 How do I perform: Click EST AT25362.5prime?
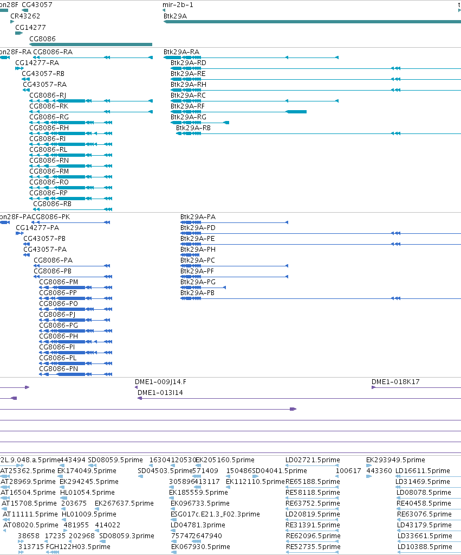tap(28, 471)
